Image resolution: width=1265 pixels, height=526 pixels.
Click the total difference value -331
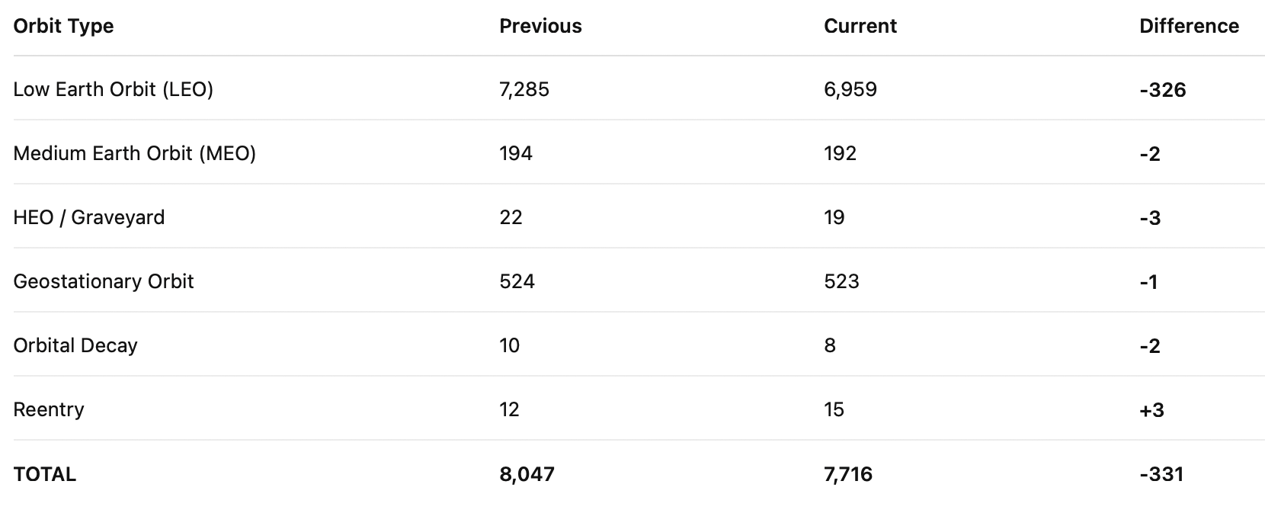coord(1161,474)
